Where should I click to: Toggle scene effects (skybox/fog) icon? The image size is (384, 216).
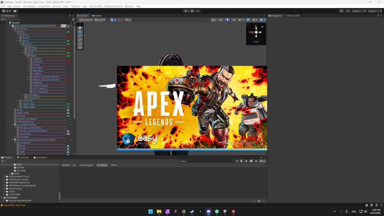pyautogui.click(x=240, y=20)
